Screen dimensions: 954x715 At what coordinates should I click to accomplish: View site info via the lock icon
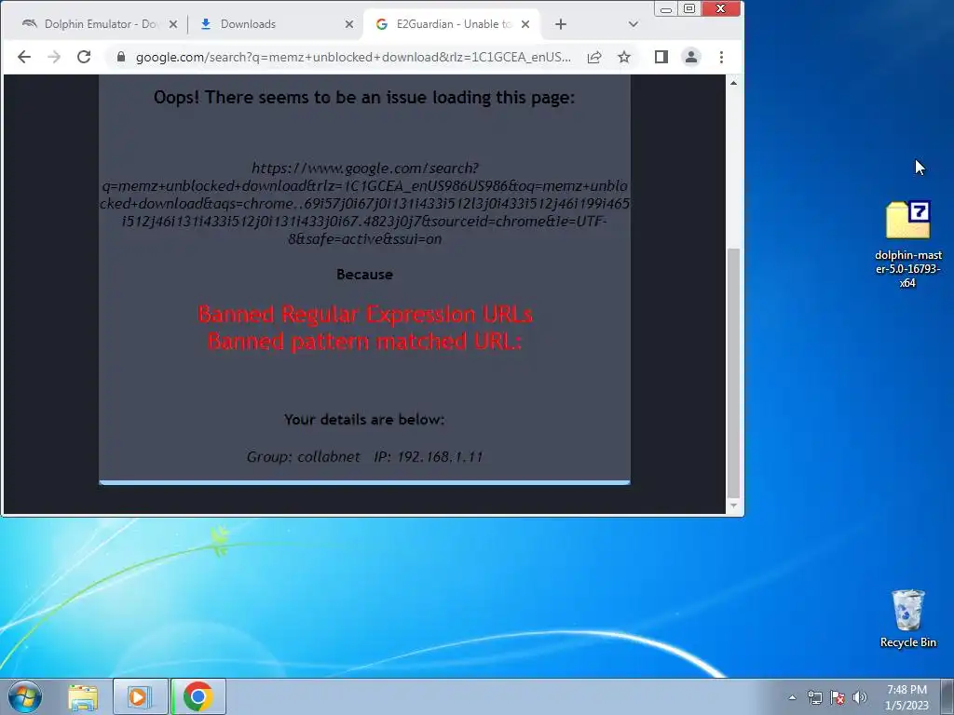121,57
